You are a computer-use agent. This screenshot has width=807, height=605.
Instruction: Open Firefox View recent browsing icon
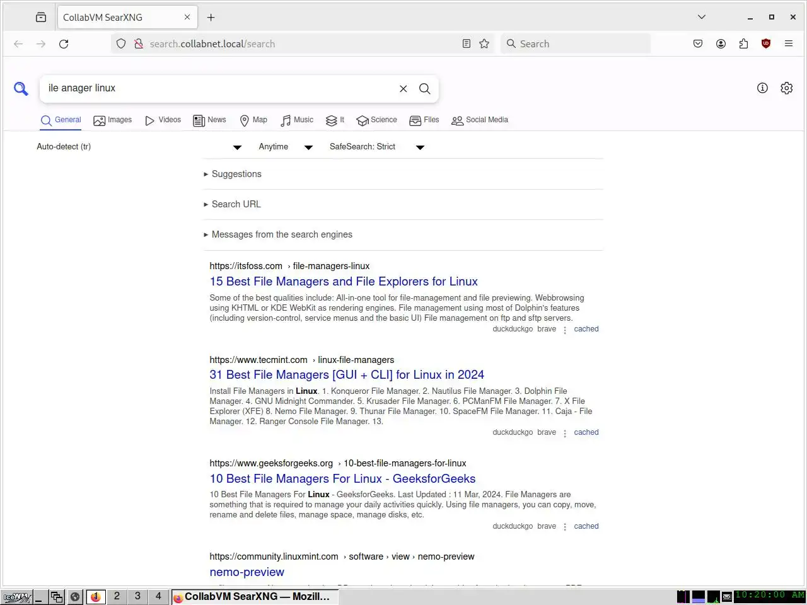[41, 17]
